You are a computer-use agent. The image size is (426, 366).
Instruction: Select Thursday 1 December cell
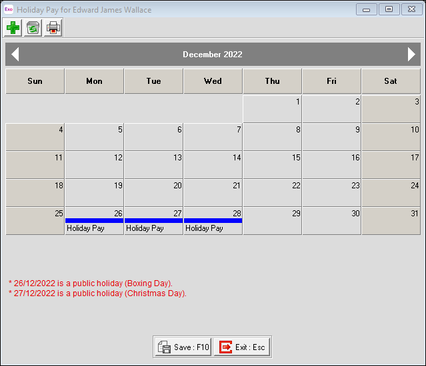[272, 109]
